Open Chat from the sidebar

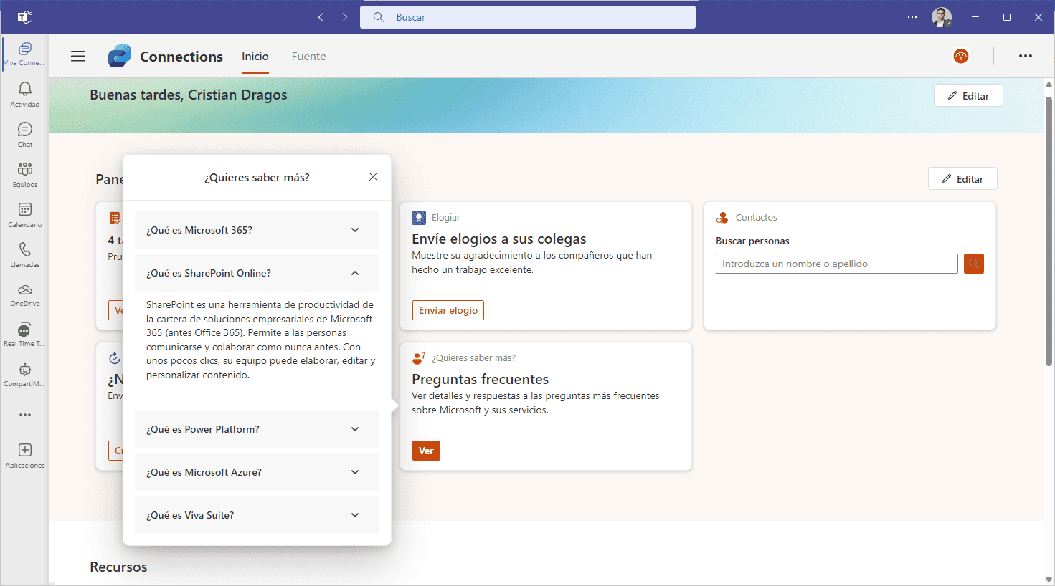[25, 134]
